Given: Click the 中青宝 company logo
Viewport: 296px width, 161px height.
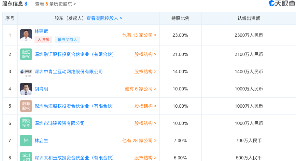Looking at the screenshot, I should click(x=26, y=72).
